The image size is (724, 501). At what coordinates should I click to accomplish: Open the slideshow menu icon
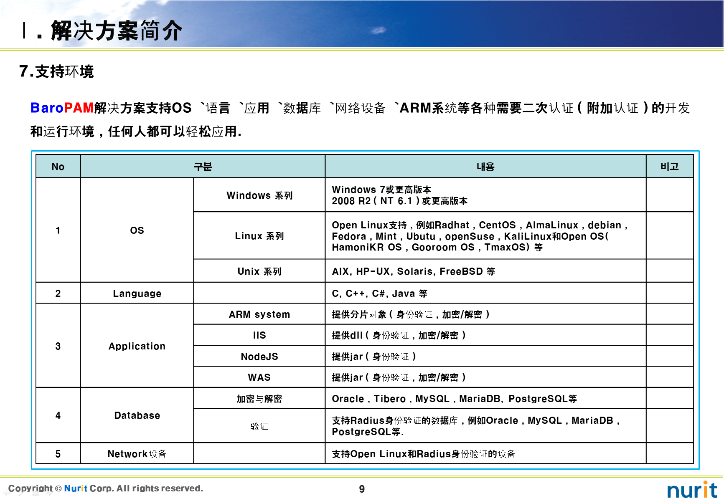[36, 493]
